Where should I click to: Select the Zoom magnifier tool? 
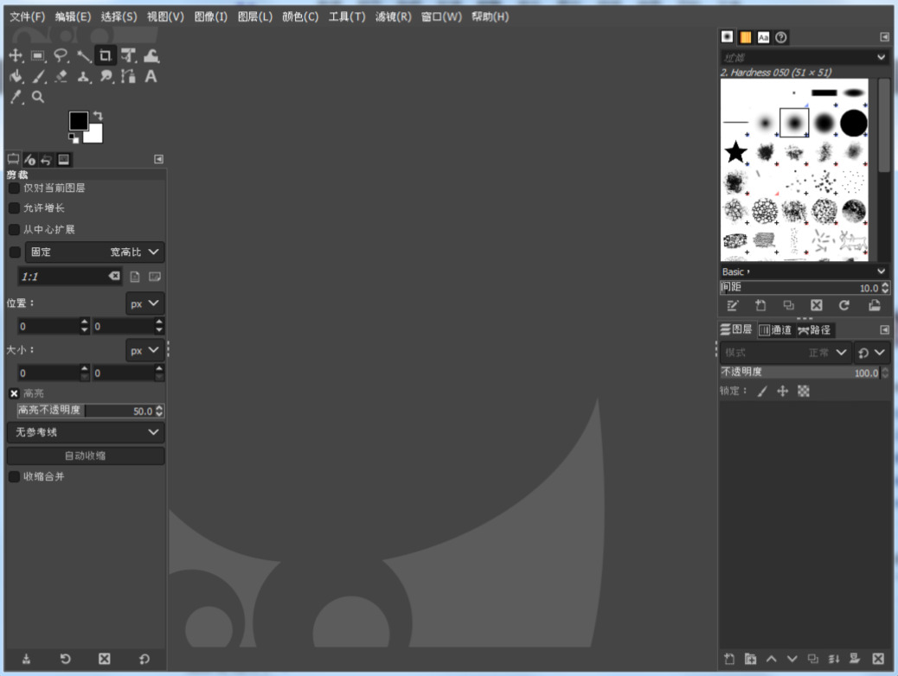click(38, 98)
